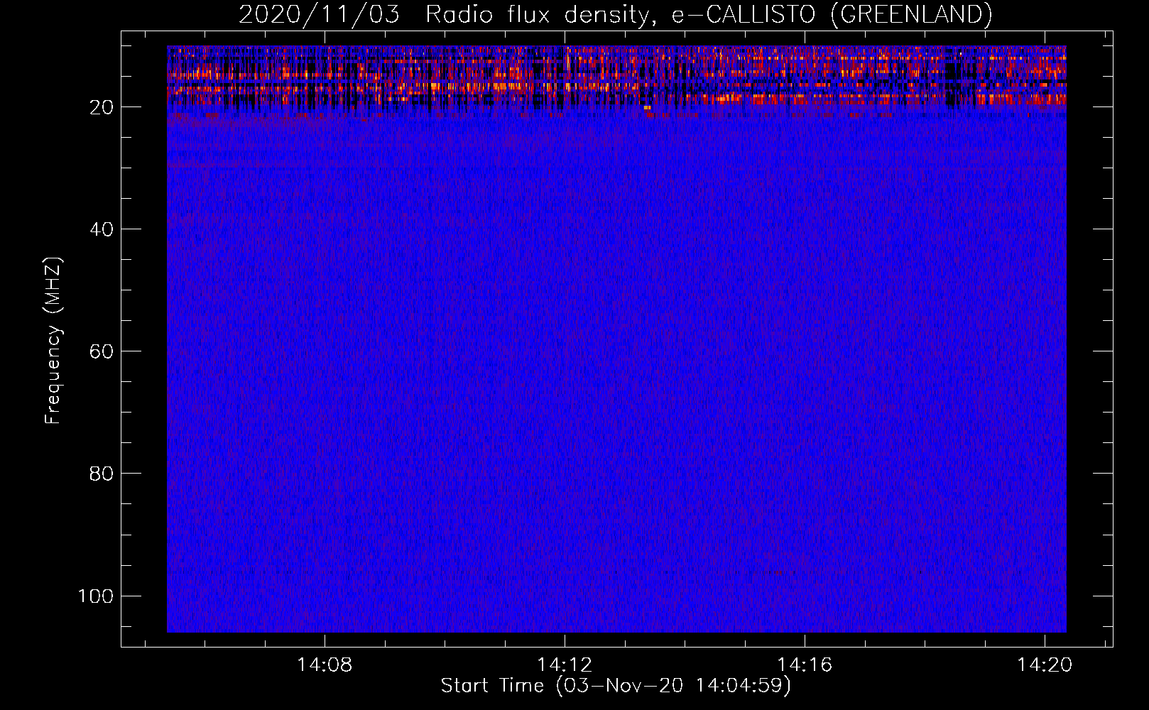
Task: Click the 14:20 time tick label
Action: click(1045, 665)
